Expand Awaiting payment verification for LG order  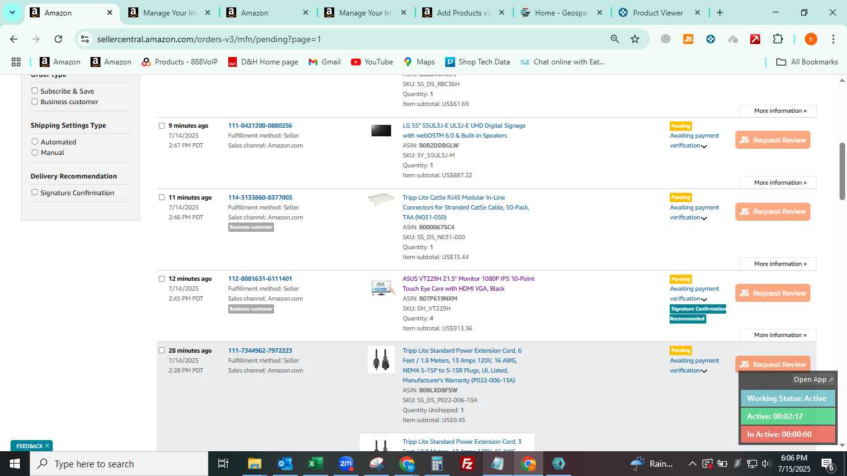[x=704, y=146]
